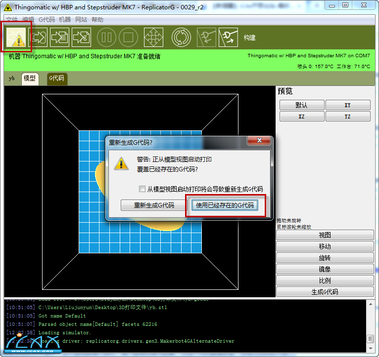Select the XZ preview view

[302, 117]
